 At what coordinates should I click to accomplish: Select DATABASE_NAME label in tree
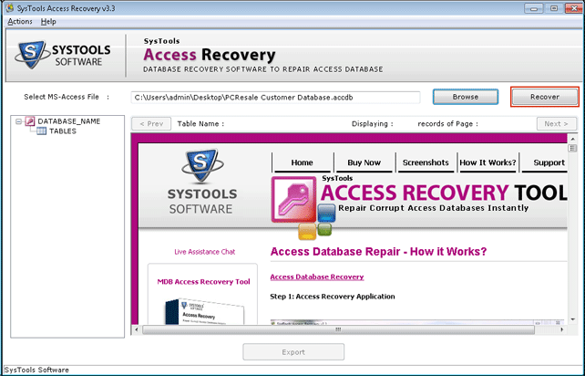coord(69,121)
